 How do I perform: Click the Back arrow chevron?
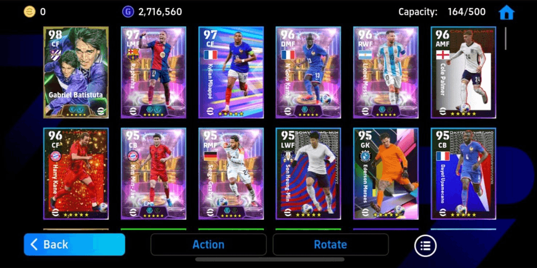pos(34,245)
